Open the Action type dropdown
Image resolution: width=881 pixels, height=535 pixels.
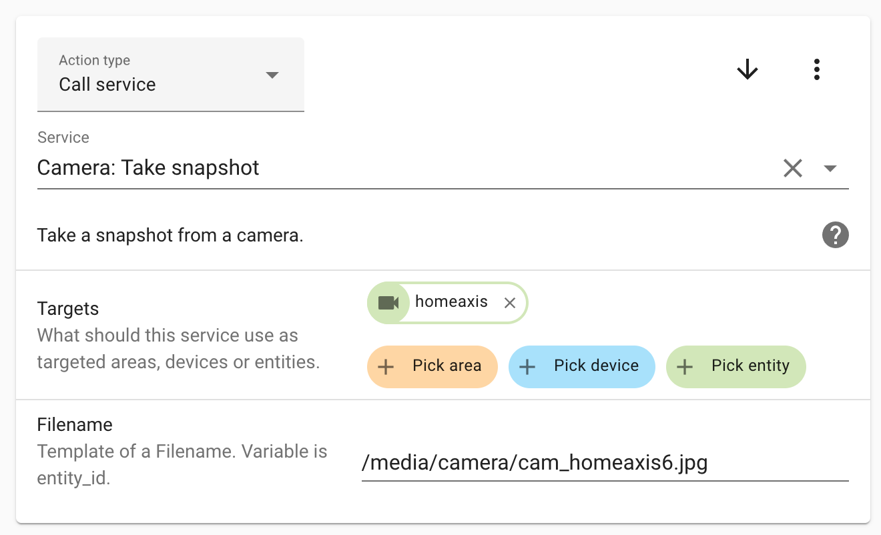pos(171,75)
